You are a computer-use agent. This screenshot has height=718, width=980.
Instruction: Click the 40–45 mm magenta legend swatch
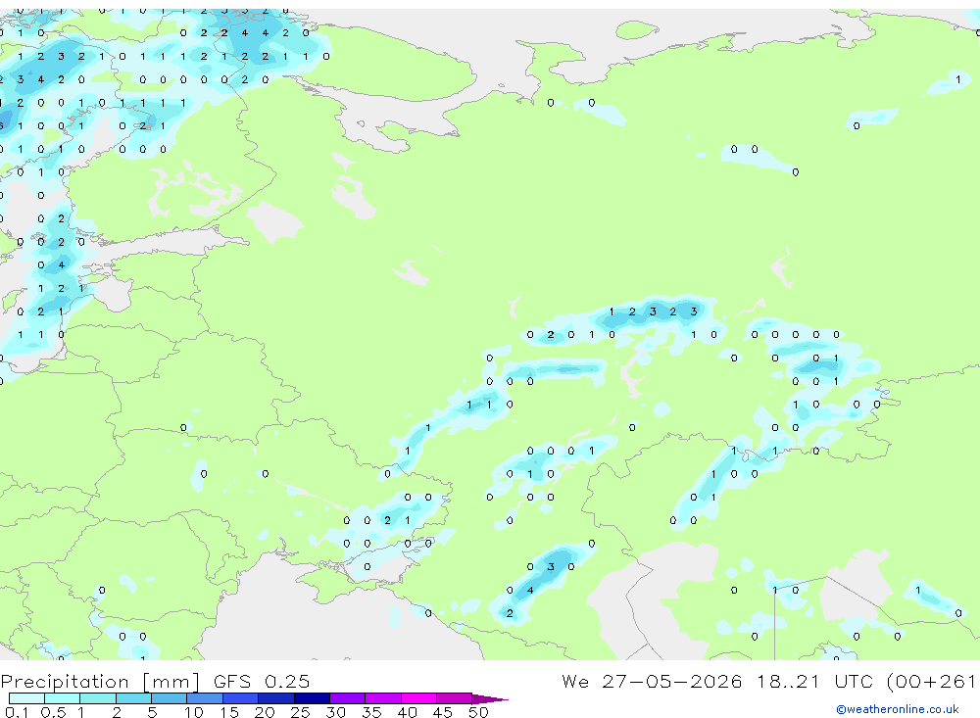click(418, 698)
